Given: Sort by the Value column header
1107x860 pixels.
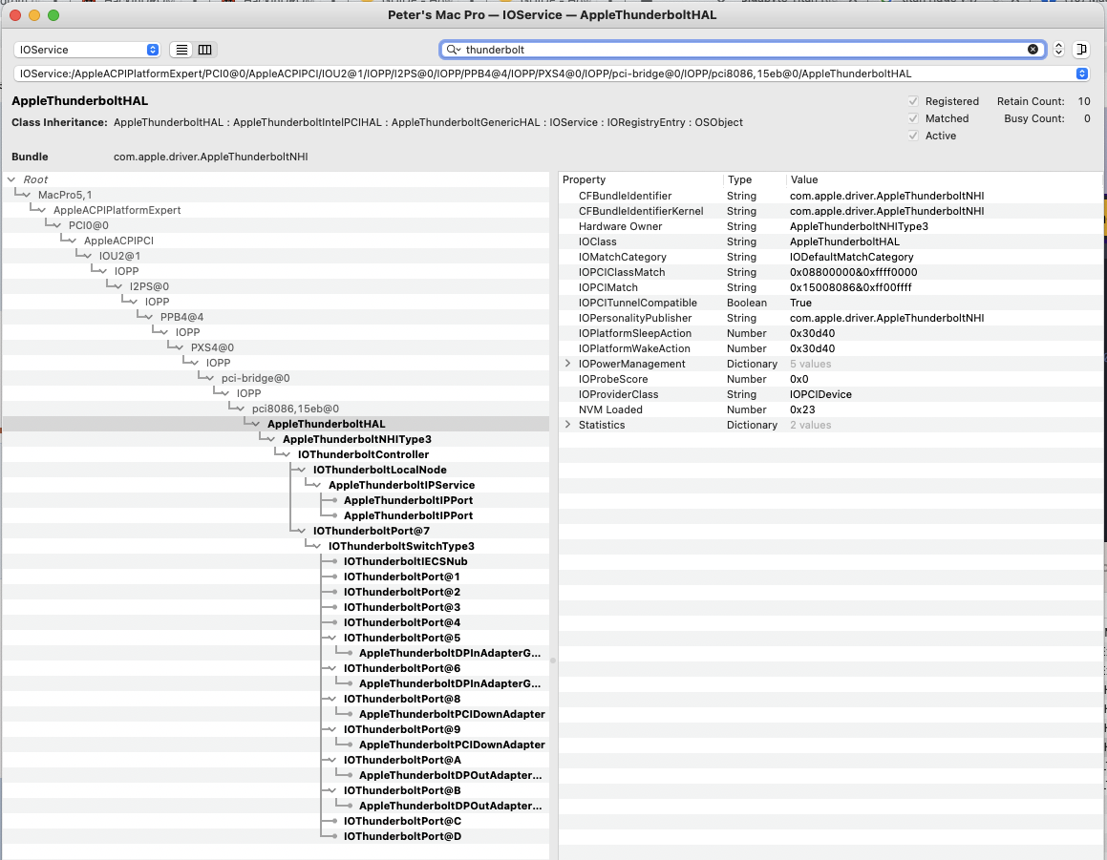Looking at the screenshot, I should 944,179.
